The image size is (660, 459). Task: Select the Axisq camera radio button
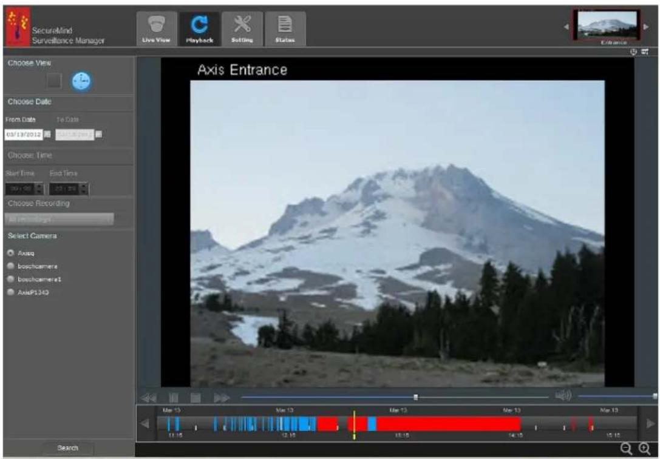11,253
